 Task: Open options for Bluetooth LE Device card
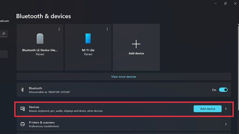pos(59,29)
